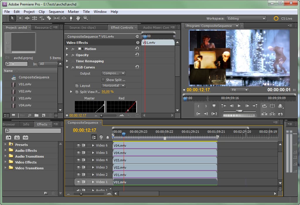The image size is (300, 205).
Task: Expand the Video Transitions folder
Action: pos(5,168)
